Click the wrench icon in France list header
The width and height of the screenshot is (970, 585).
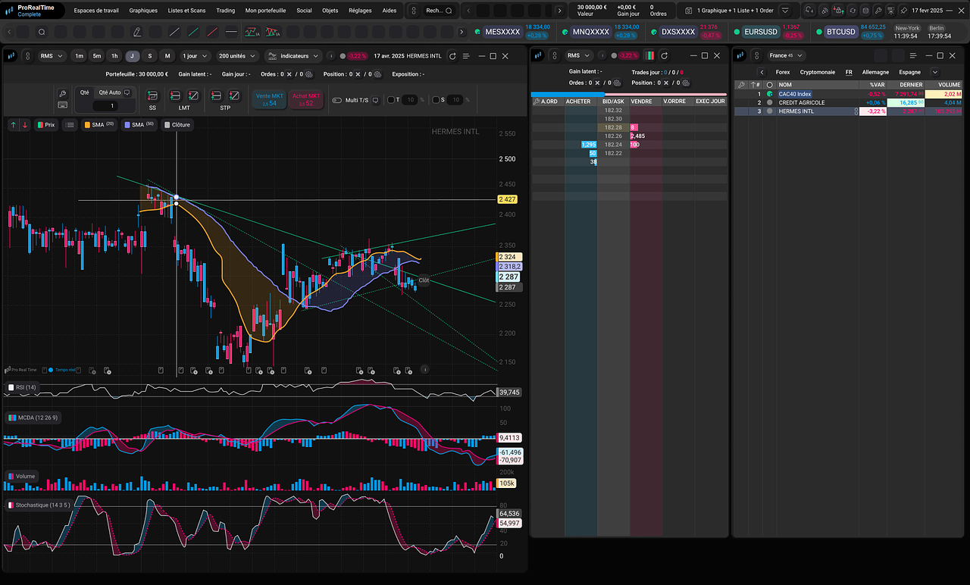(740, 85)
